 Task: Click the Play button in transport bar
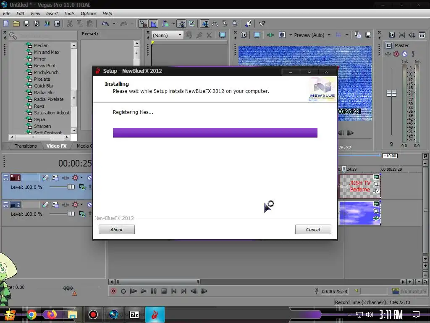pyautogui.click(x=144, y=291)
